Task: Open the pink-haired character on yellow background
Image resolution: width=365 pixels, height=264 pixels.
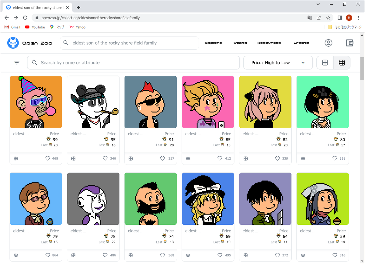Action: point(265,102)
